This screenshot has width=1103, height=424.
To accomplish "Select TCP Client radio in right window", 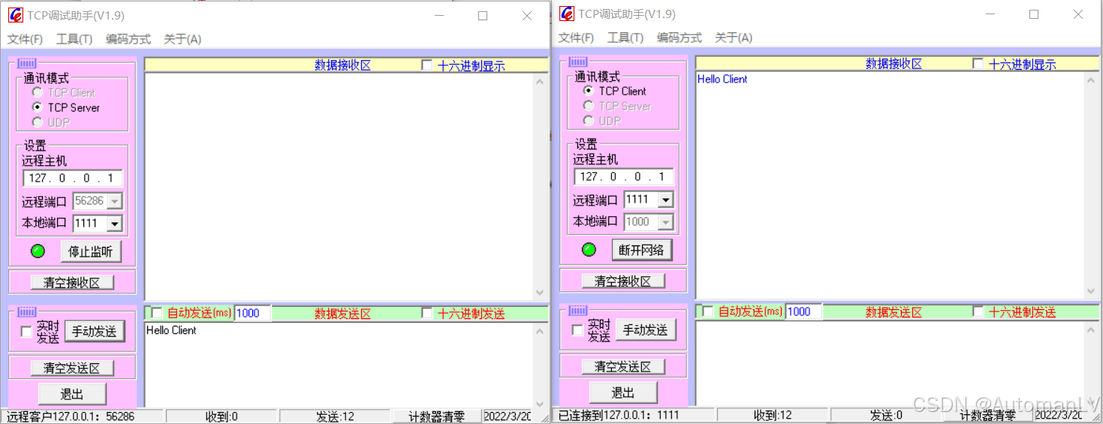I will click(x=588, y=91).
